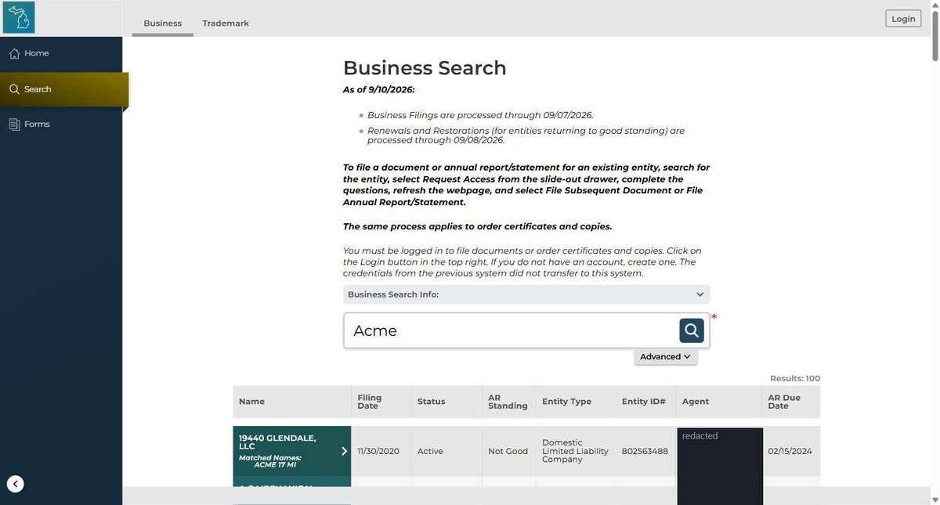Click the Forms document icon in sidebar

(x=14, y=124)
